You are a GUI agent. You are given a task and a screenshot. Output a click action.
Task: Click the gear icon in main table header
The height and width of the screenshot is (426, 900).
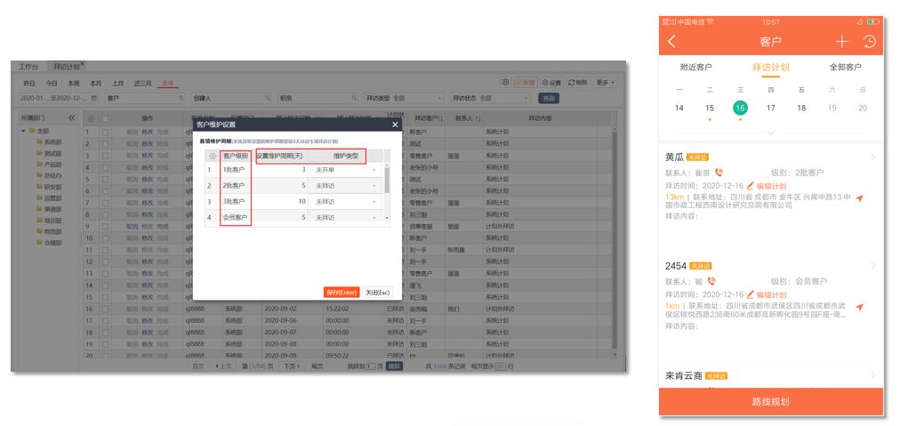pos(91,119)
